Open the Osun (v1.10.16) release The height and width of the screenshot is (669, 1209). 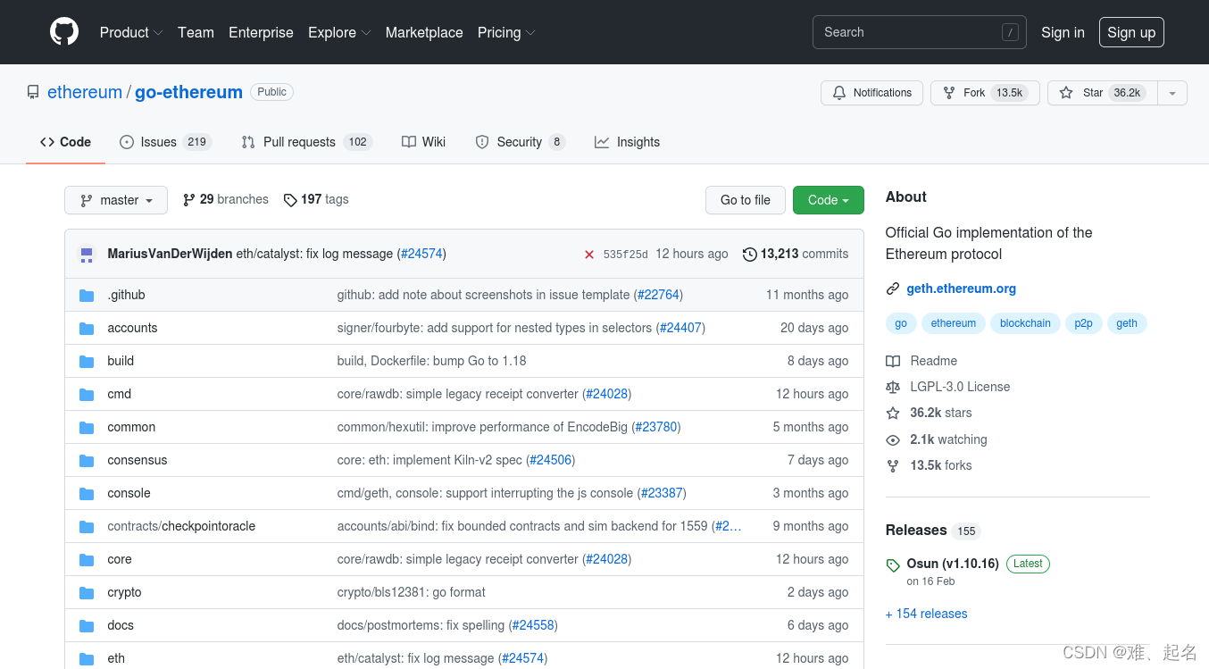coord(953,564)
